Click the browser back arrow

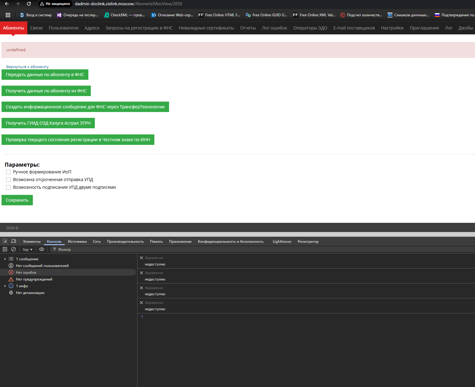click(x=7, y=4)
